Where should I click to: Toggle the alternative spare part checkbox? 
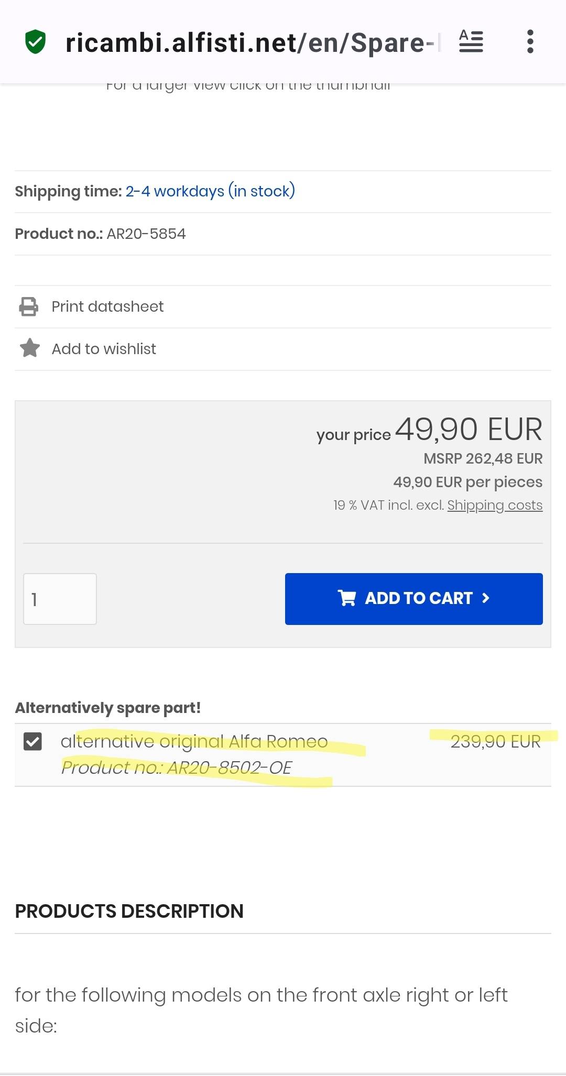pyautogui.click(x=32, y=741)
